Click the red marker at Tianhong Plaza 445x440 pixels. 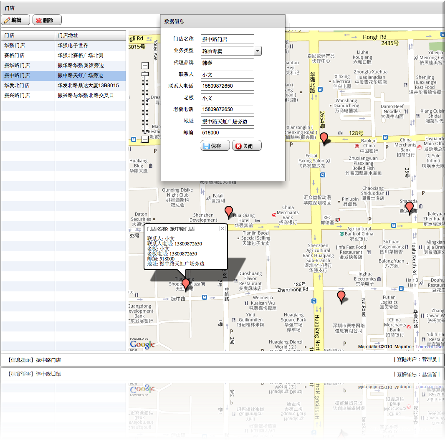[x=186, y=285]
